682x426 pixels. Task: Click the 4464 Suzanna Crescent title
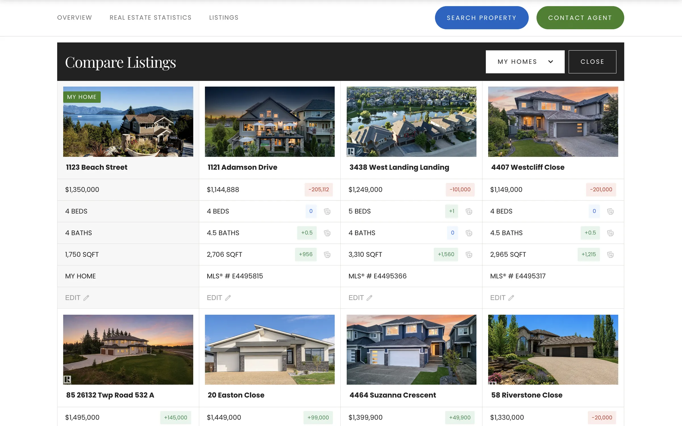(392, 395)
